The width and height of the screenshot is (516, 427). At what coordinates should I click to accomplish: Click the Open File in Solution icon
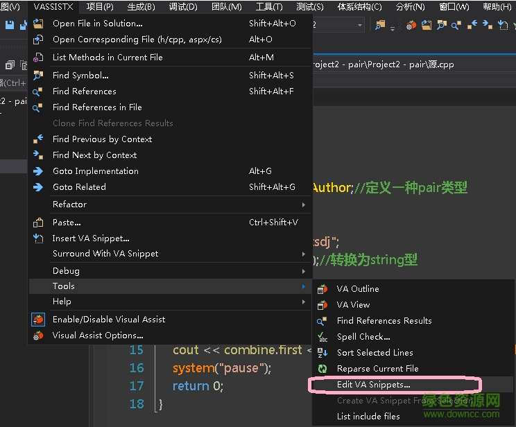(38, 24)
